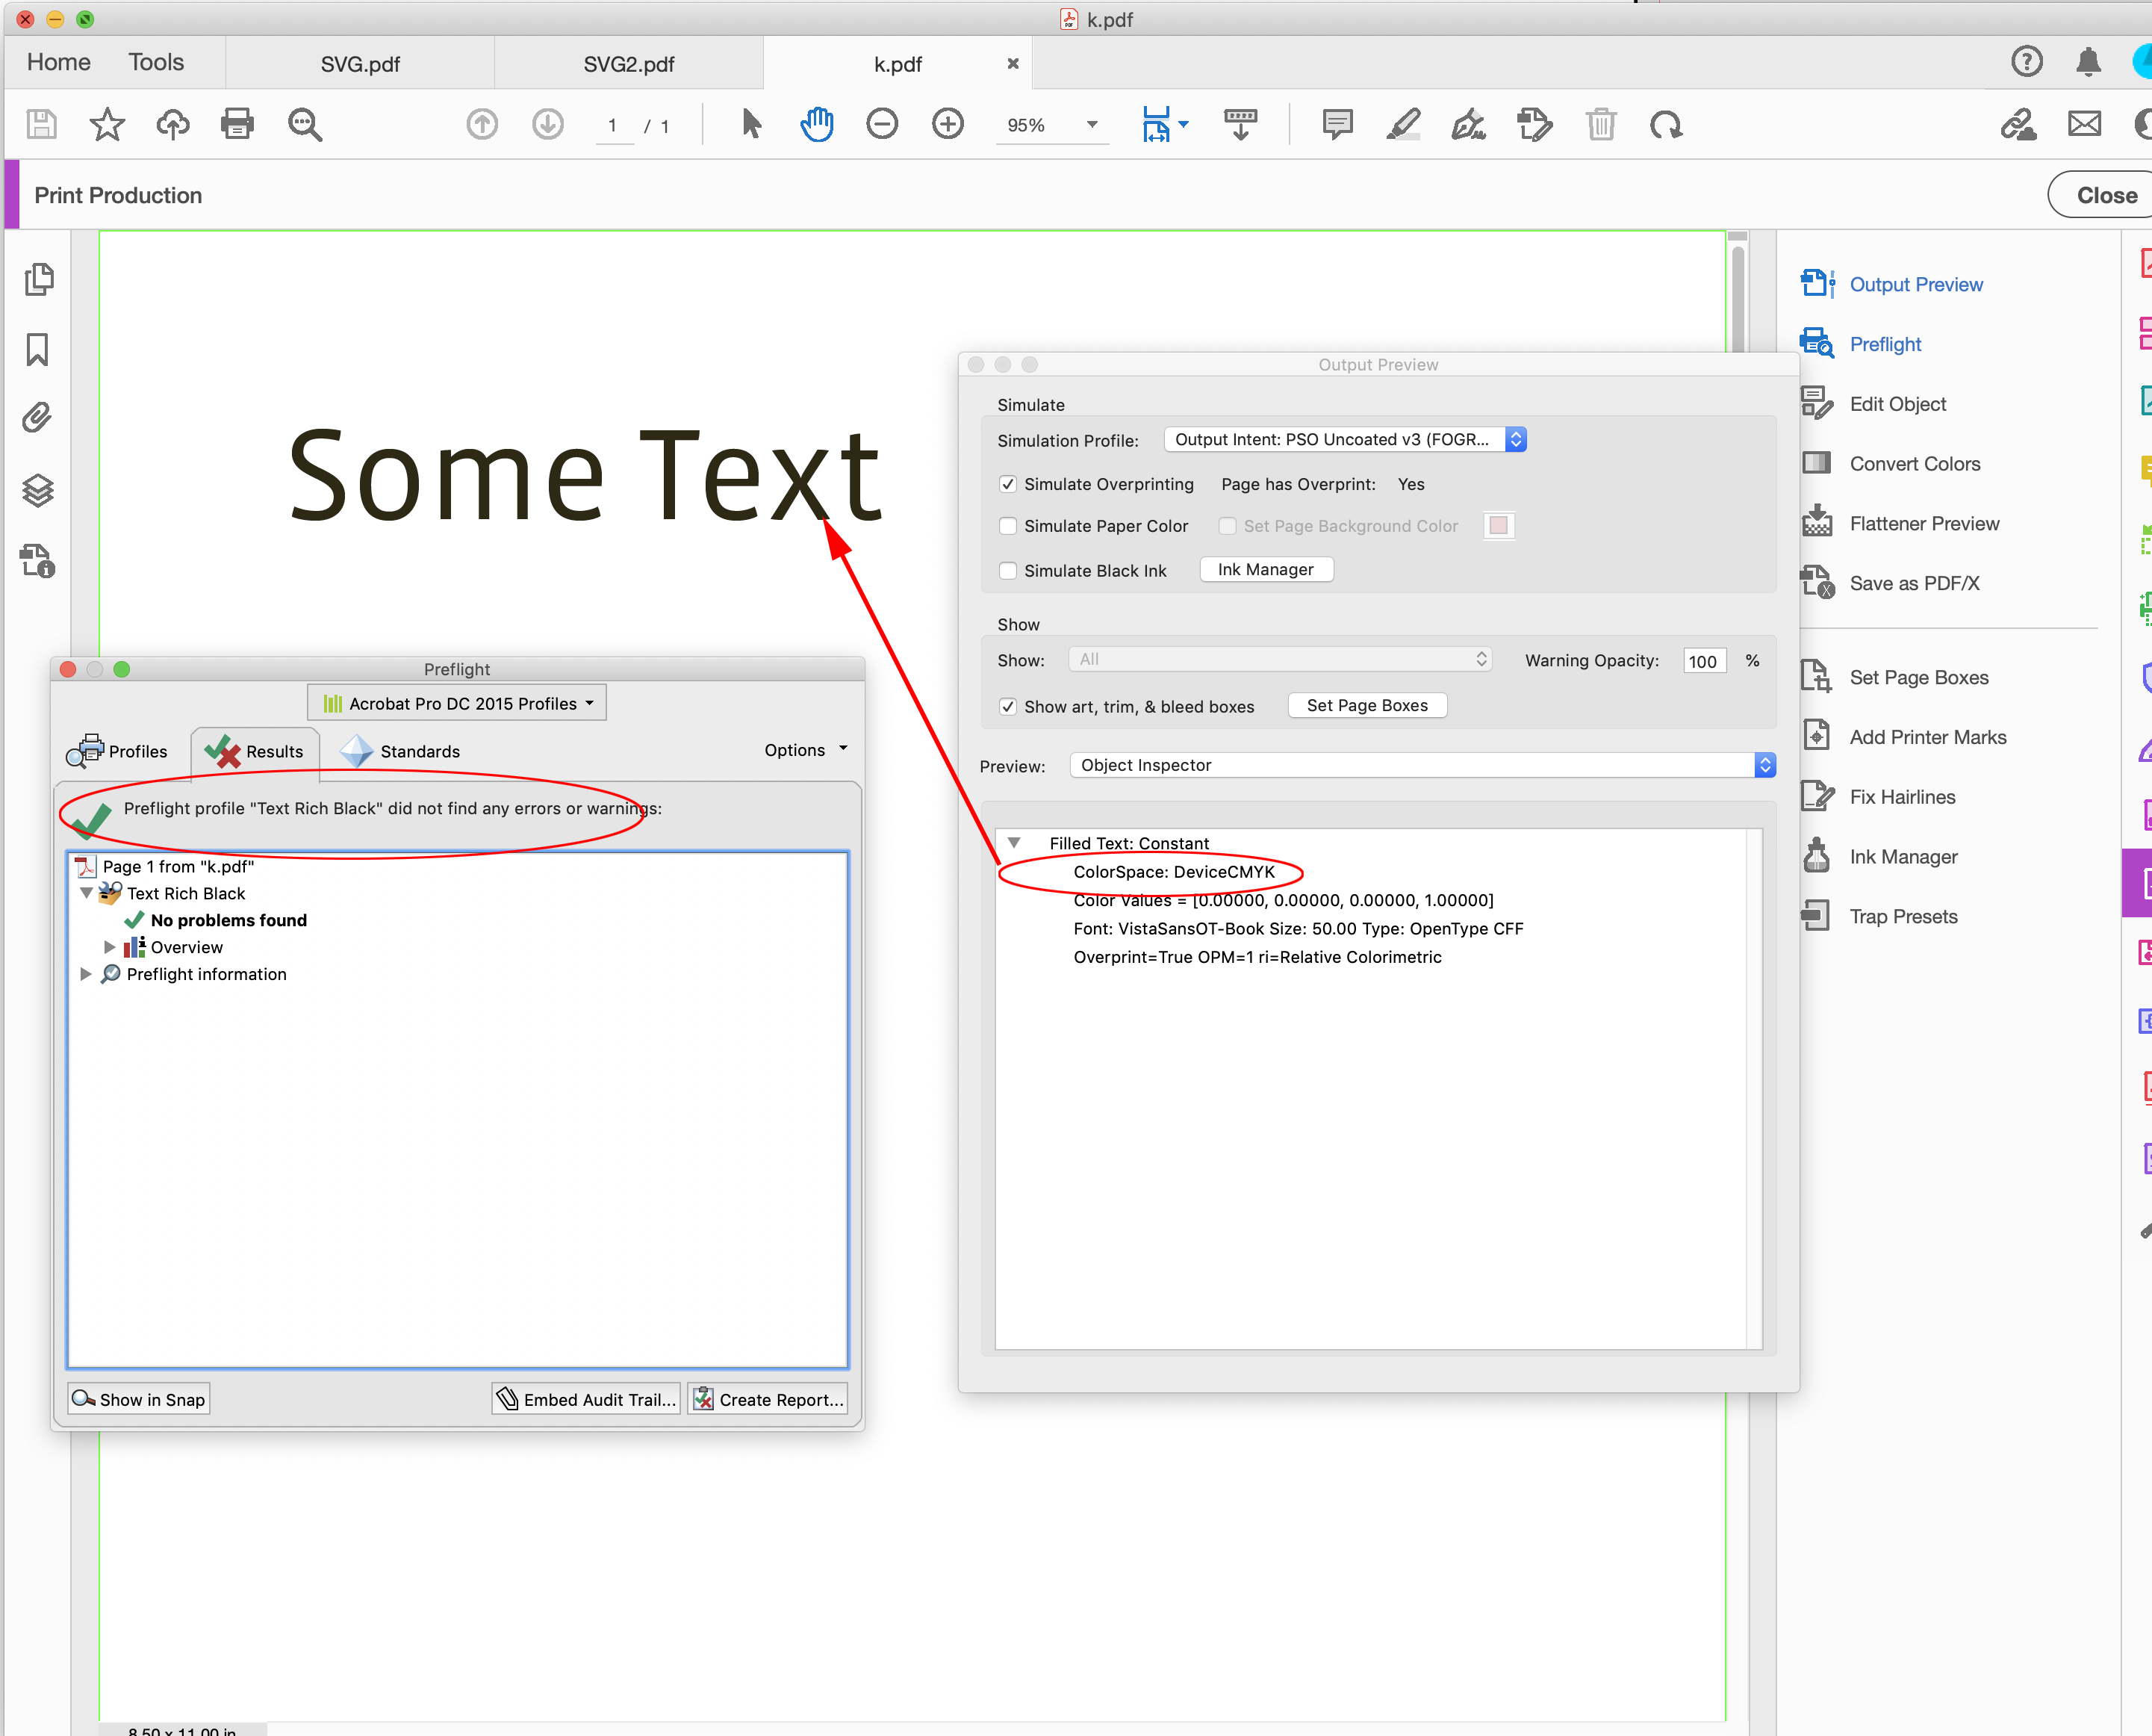The width and height of the screenshot is (2152, 1736).
Task: Switch to the SVG.pdf tab
Action: pyautogui.click(x=361, y=62)
